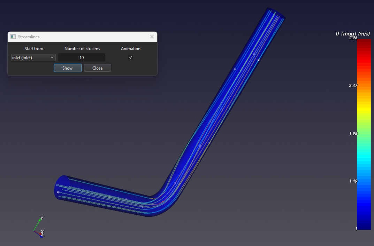374x246 pixels.
Task: Click the 1.49 legend value
Action: [x=353, y=181]
